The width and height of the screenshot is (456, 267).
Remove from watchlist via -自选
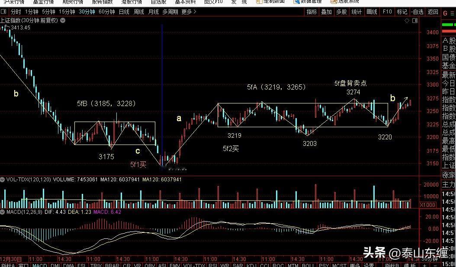pyautogui.click(x=417, y=12)
